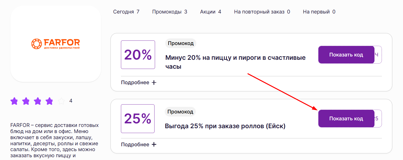
Task: Expand Подробнее under the 20% pizza offer
Action: click(x=138, y=82)
